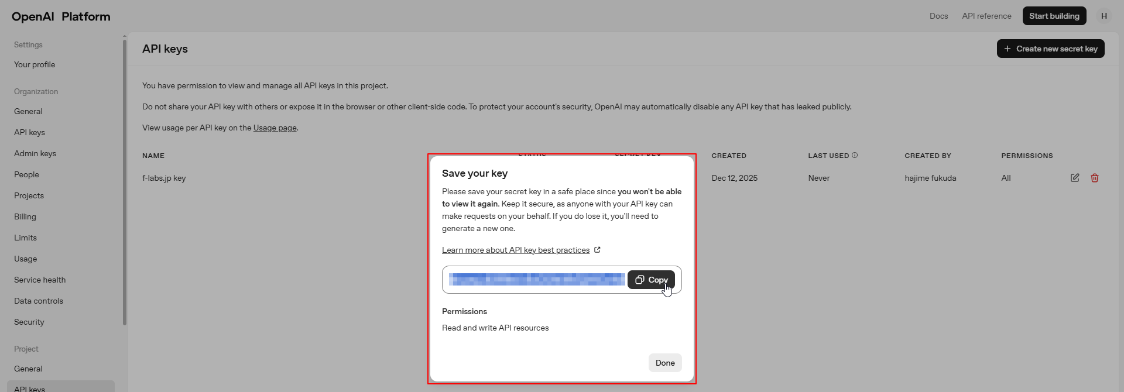Go to Your profile in sidebar
The width and height of the screenshot is (1124, 392).
(35, 64)
